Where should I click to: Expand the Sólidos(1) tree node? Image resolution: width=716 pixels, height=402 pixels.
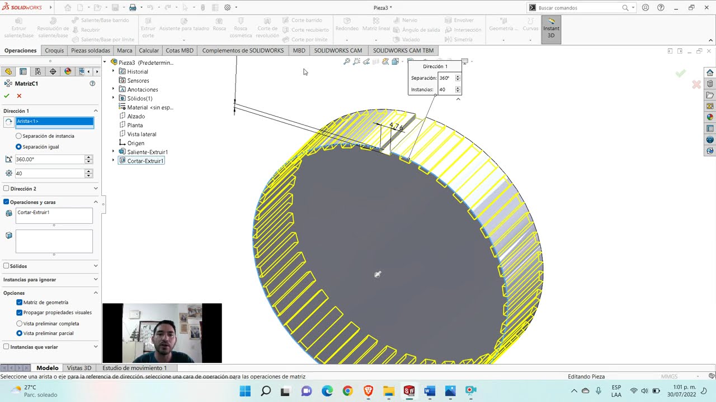coord(114,98)
